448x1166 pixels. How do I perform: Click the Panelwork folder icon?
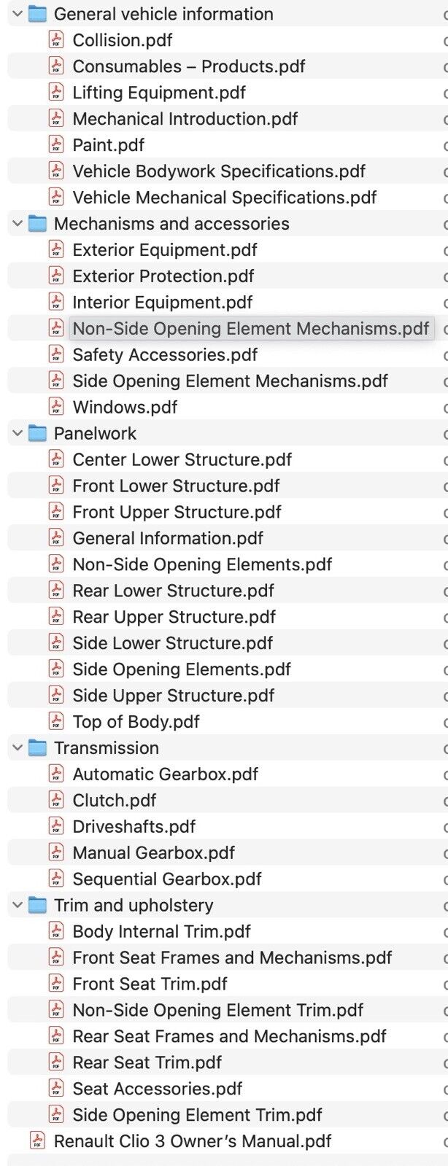click(x=37, y=433)
